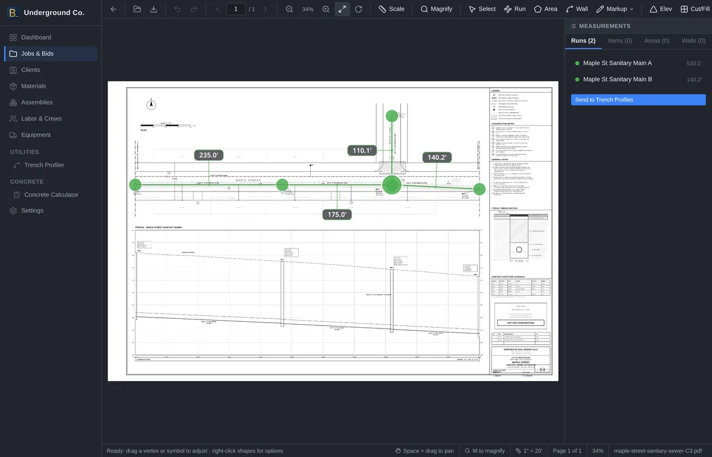
Task: Click Send to Trench Profiles button
Action: click(x=638, y=100)
